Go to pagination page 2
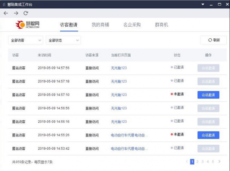Image resolution: width=230 pixels, height=171 pixels. (x=197, y=162)
